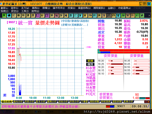152x114 pixels.
Task: Switch to the 技術分析 tab
Action: 63,102
